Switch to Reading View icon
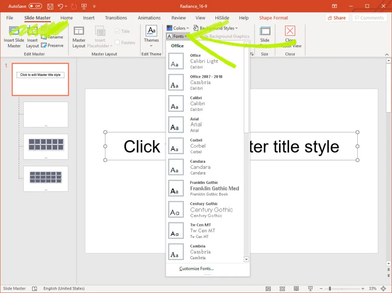This screenshot has height=293, width=392. [x=296, y=288]
